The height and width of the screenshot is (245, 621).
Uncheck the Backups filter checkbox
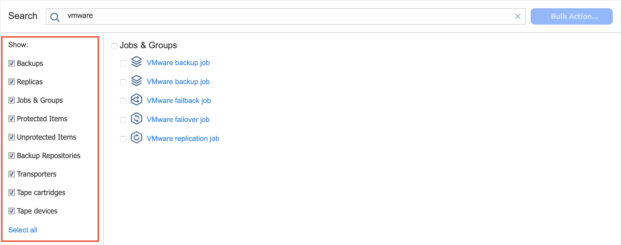click(x=12, y=63)
